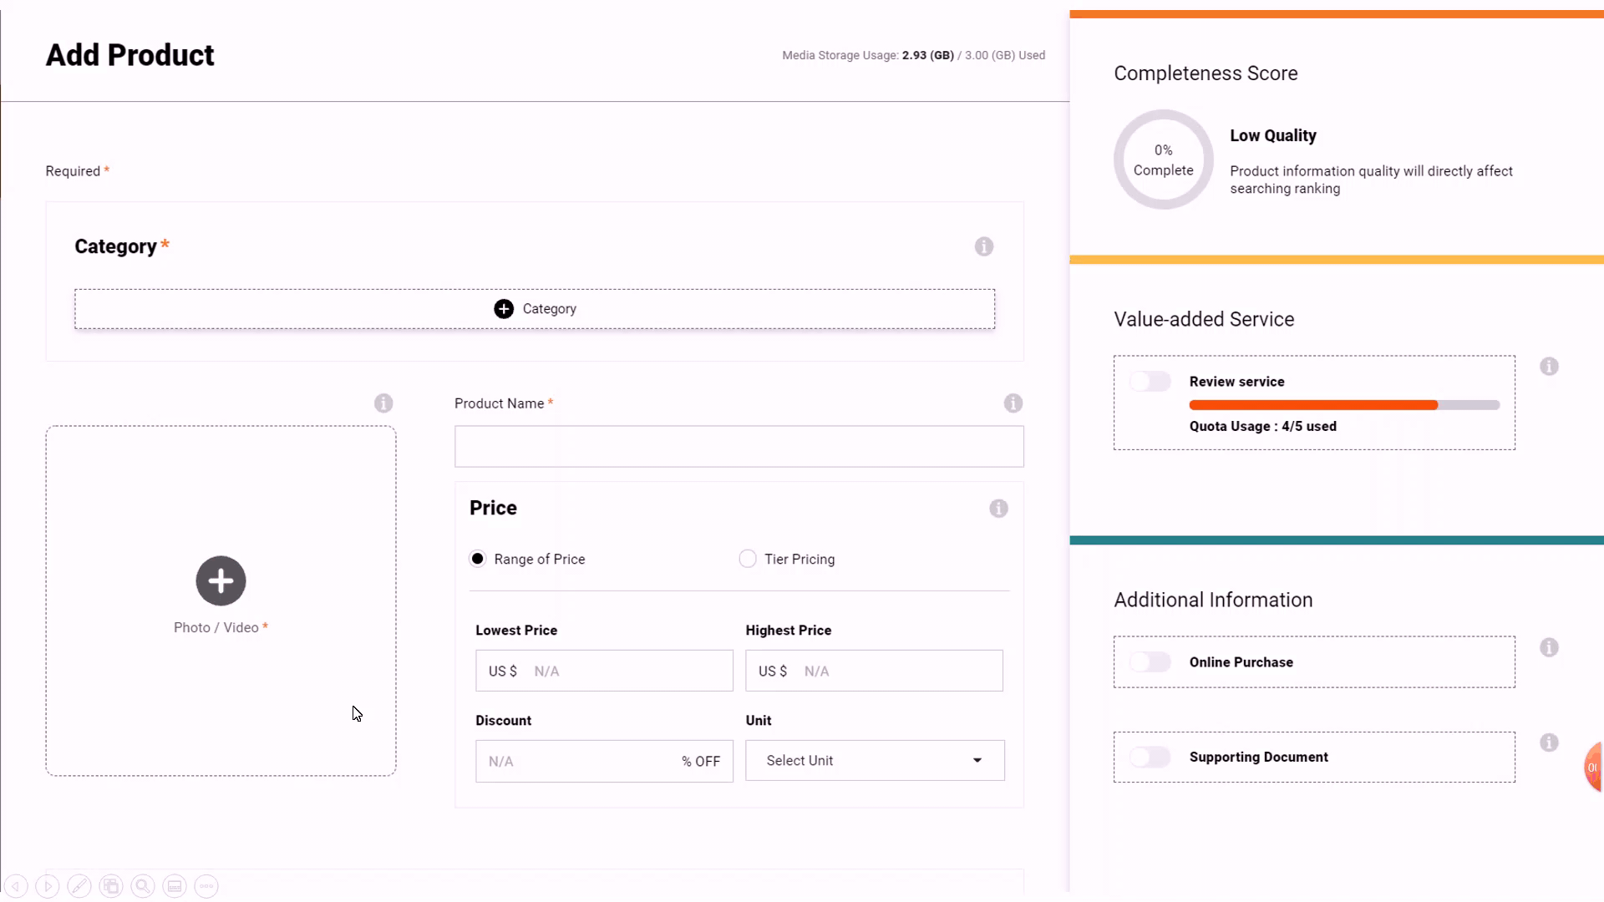The height and width of the screenshot is (902, 1604).
Task: Click the Completeness Score panel header
Action: [1206, 73]
